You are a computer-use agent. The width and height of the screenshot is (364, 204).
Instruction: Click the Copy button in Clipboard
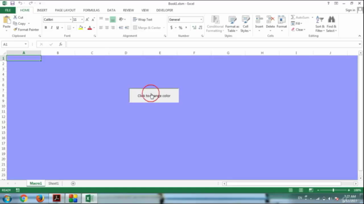tap(20, 23)
